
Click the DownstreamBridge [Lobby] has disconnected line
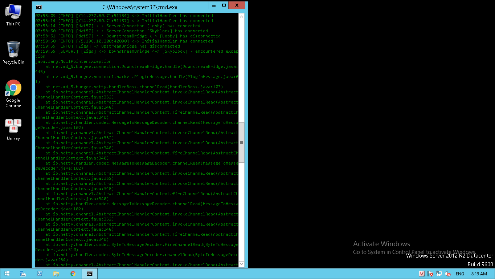(x=128, y=36)
